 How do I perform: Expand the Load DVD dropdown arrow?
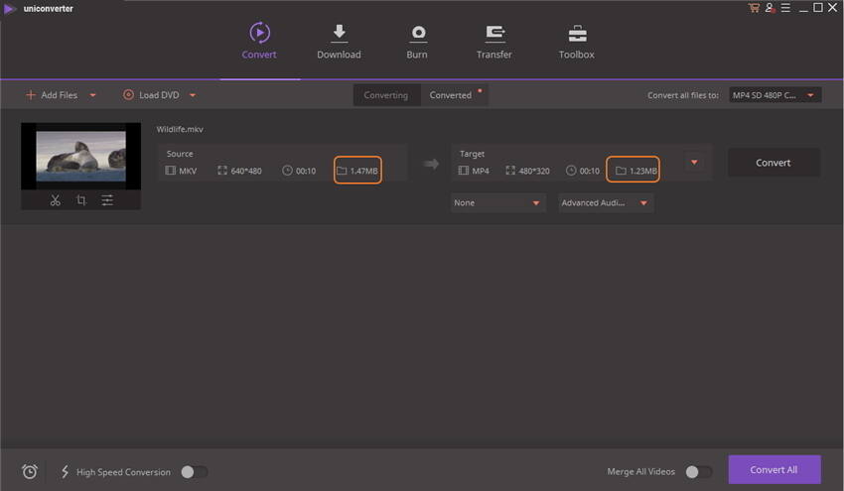tap(193, 95)
